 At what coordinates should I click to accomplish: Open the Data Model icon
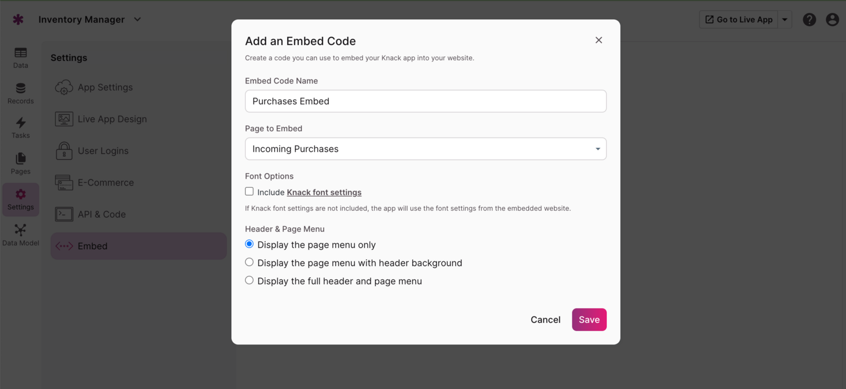click(x=20, y=230)
